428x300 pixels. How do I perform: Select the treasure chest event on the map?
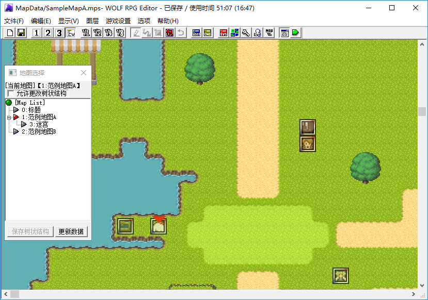coord(125,226)
